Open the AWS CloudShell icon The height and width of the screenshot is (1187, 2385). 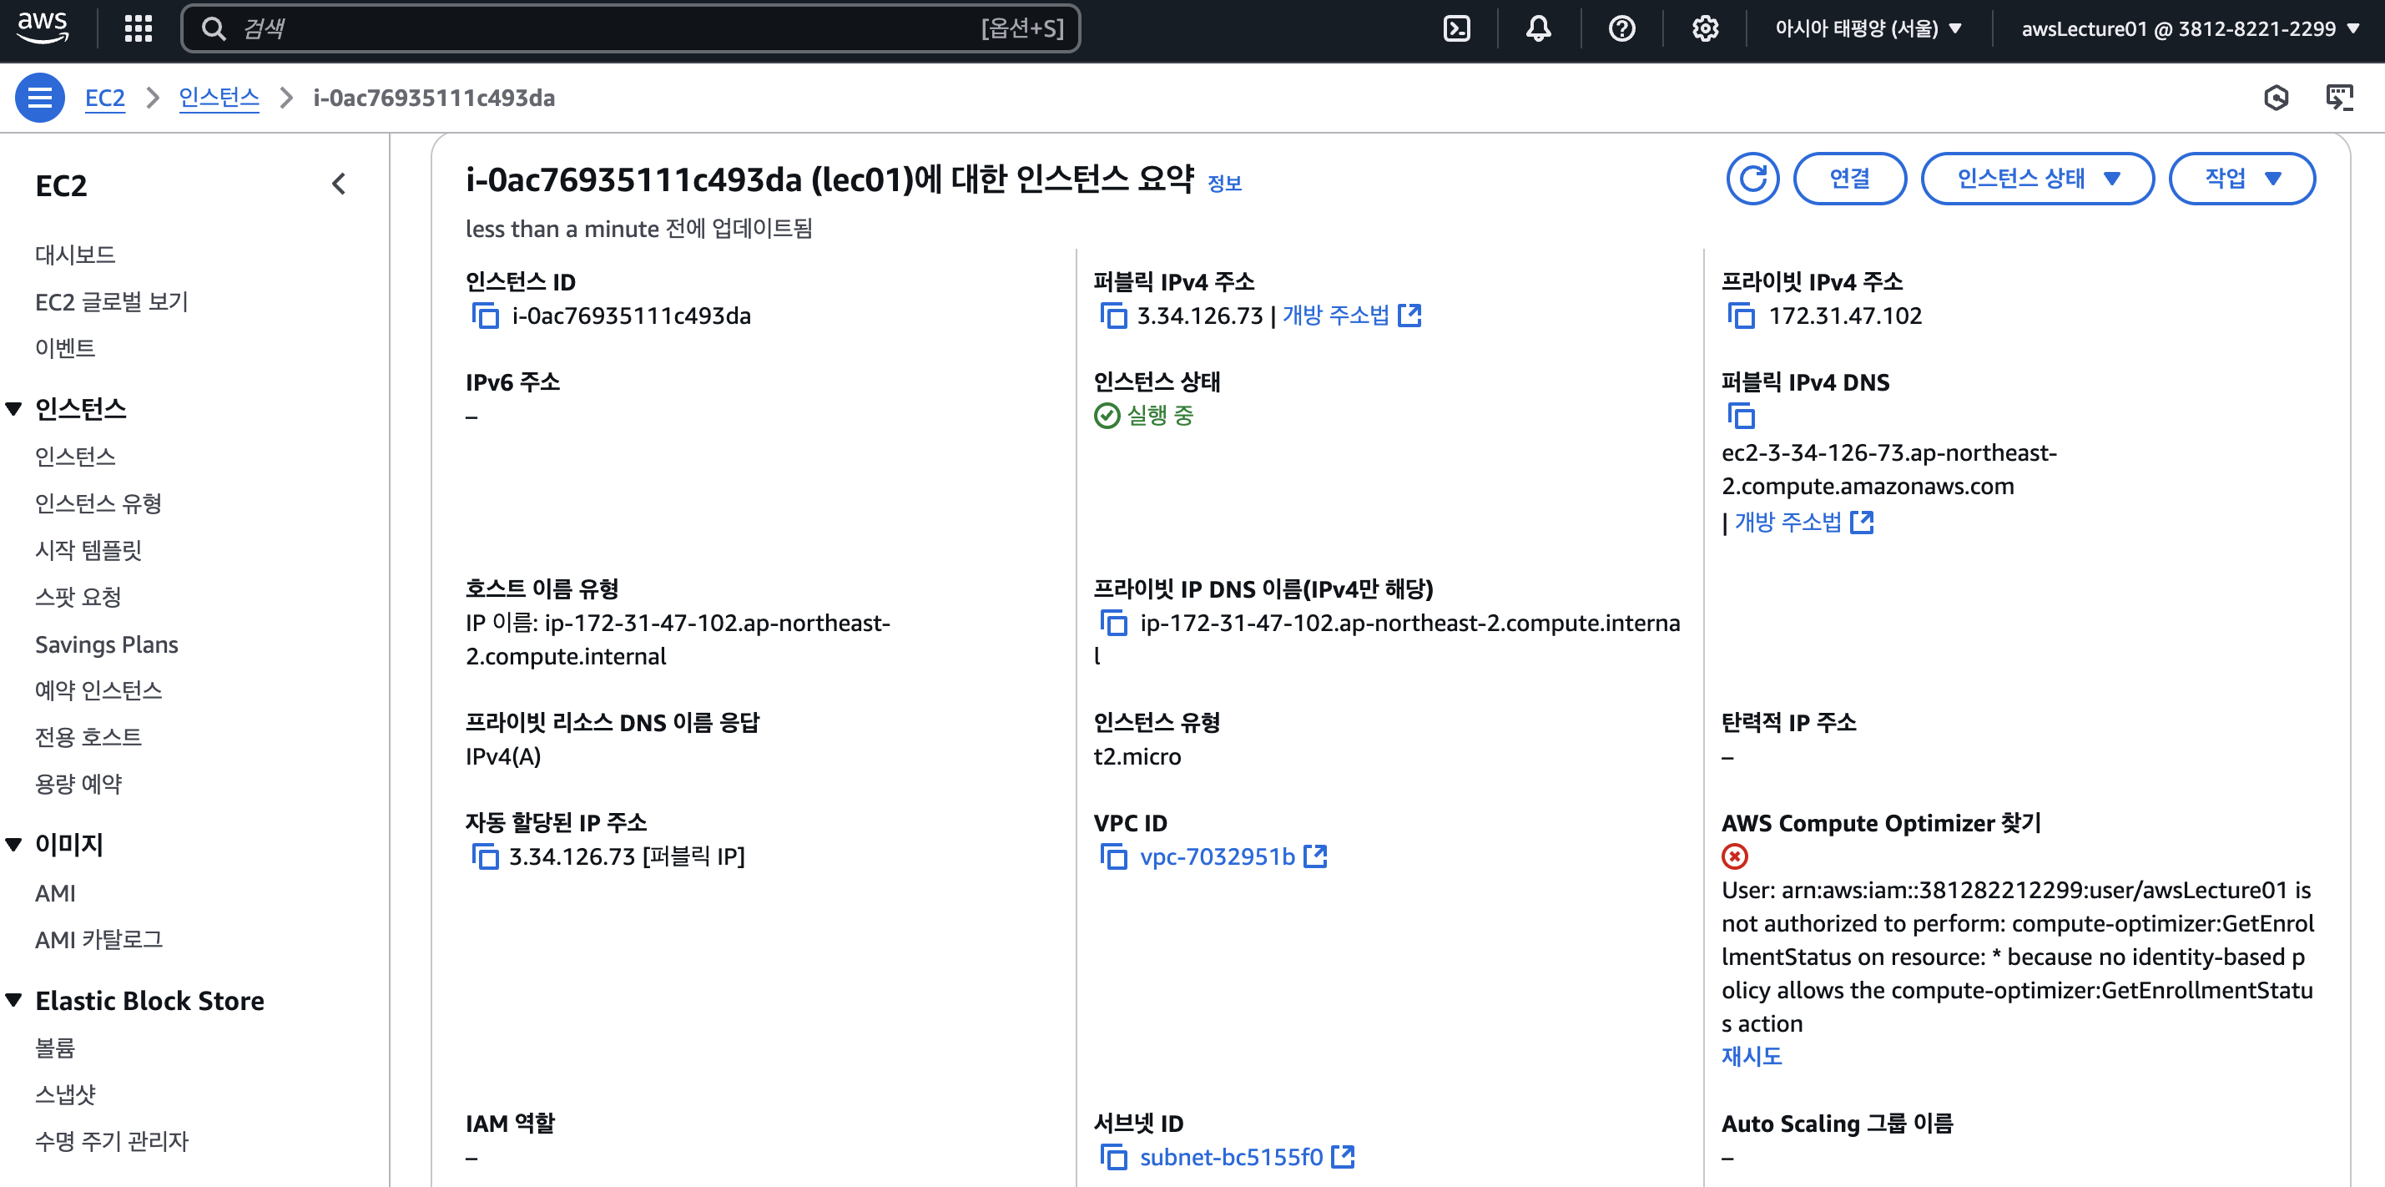point(1456,28)
